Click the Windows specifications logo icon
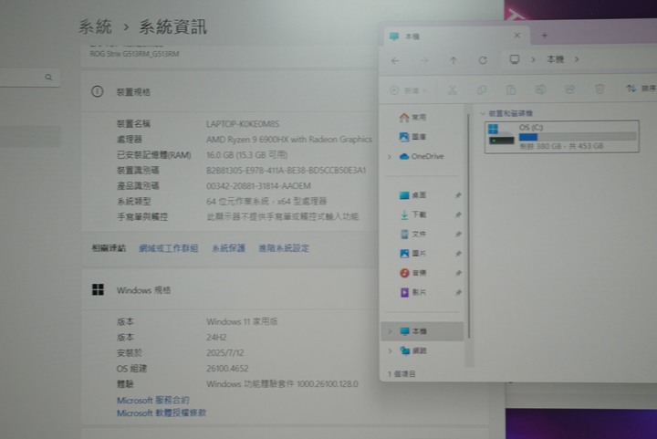 point(98,289)
